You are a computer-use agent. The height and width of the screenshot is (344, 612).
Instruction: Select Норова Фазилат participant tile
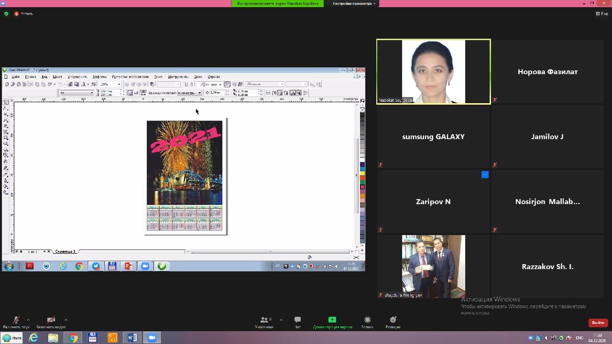click(547, 71)
